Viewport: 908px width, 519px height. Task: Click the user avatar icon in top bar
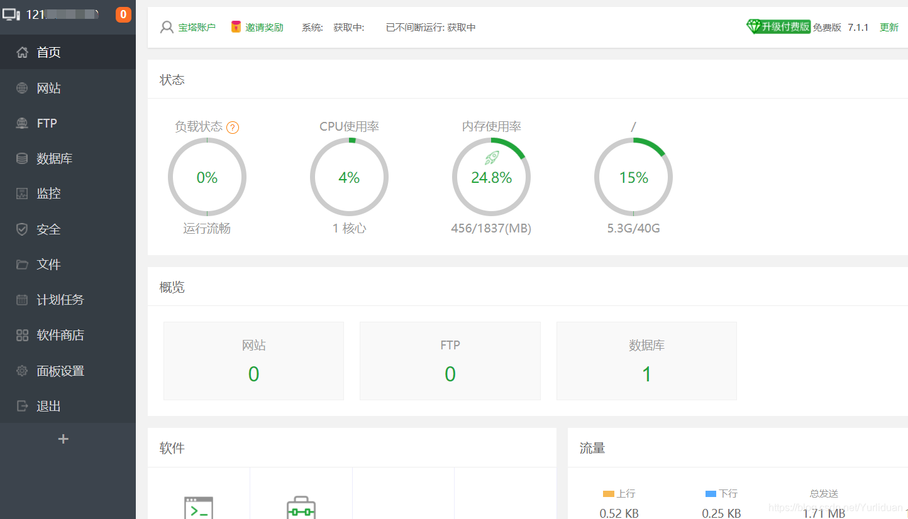167,27
